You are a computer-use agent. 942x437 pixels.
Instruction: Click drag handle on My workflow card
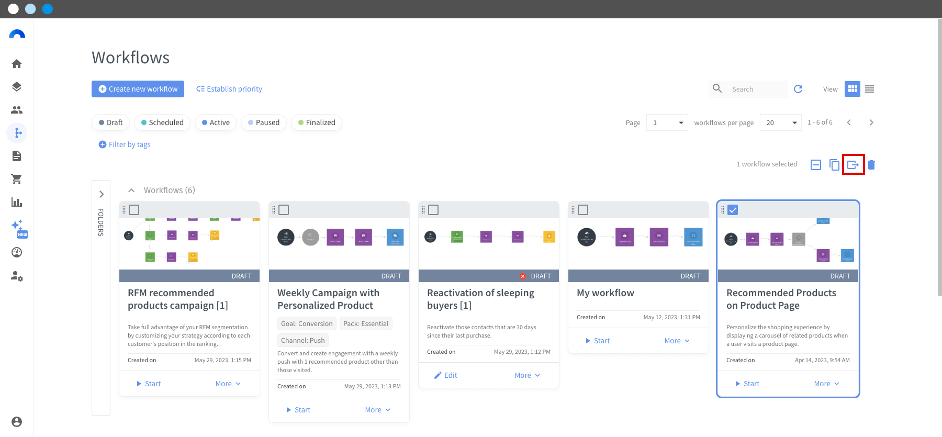(573, 210)
